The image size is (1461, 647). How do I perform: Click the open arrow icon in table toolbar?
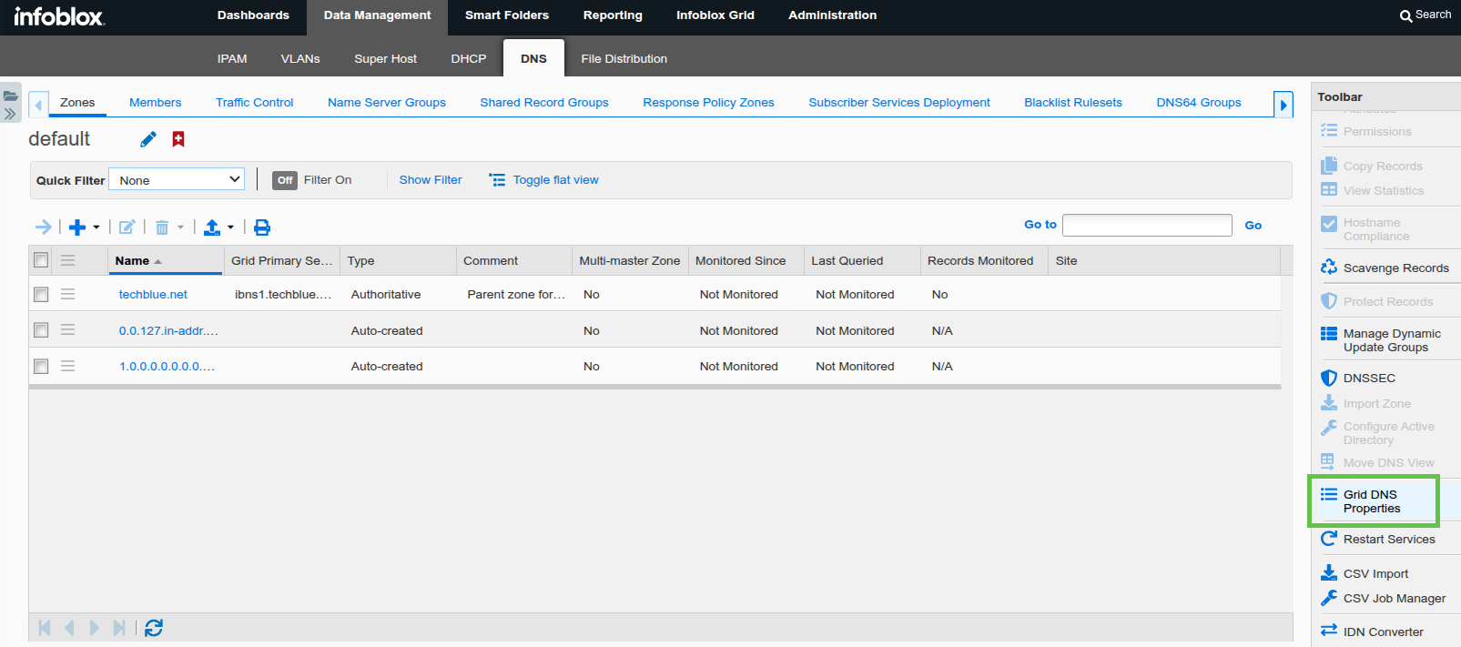43,227
